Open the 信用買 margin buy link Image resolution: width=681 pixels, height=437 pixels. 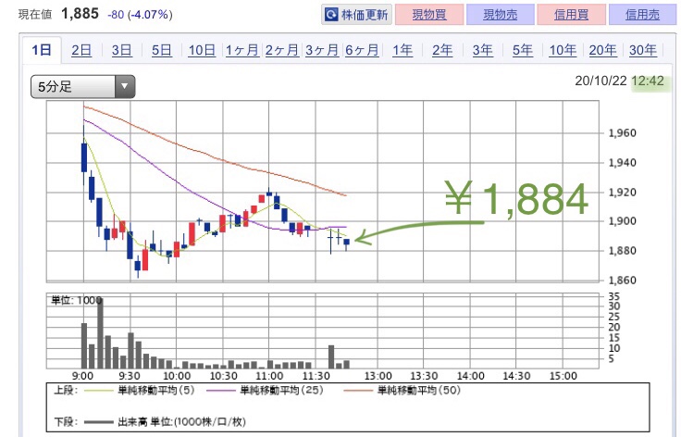click(571, 15)
